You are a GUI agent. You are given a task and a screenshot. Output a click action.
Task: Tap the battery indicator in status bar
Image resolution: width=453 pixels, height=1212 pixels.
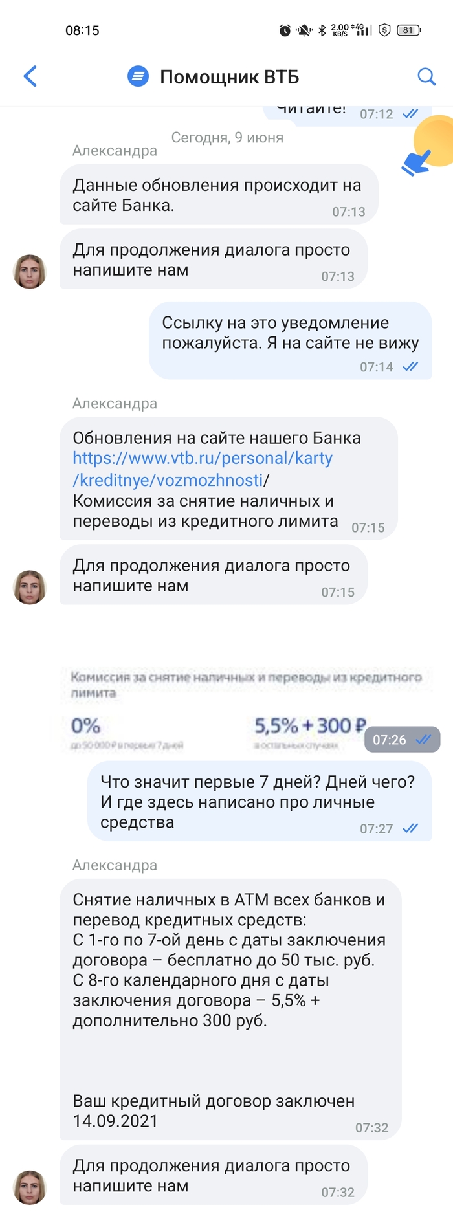tap(408, 30)
